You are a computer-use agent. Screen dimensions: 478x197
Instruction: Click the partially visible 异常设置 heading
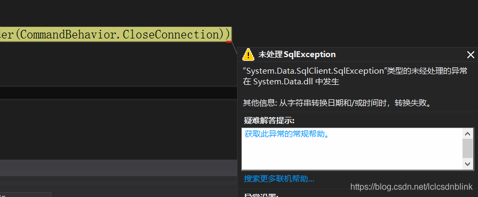coord(262,195)
